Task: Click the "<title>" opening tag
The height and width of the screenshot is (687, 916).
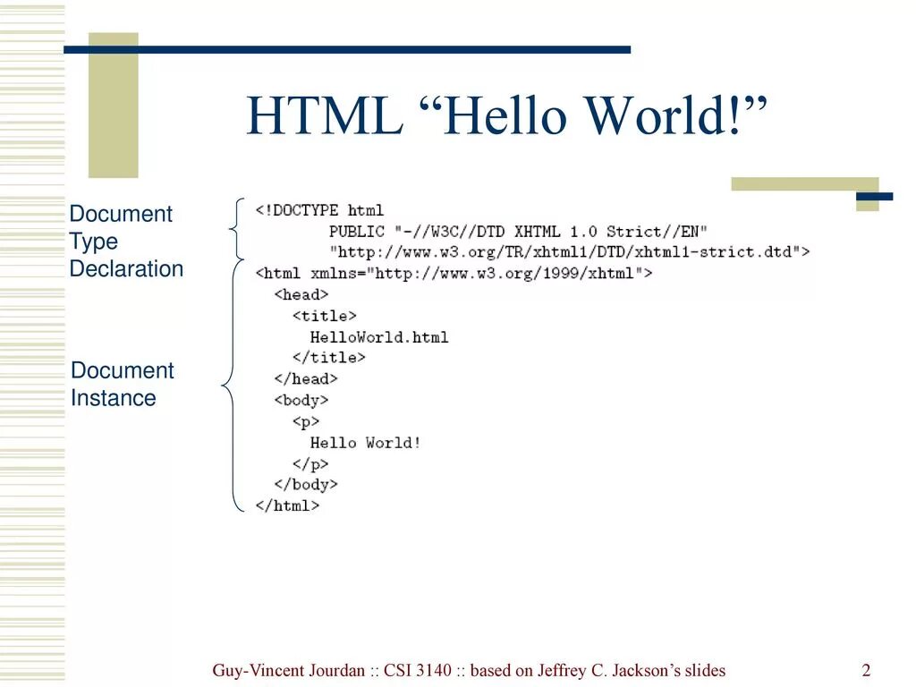Action: pyautogui.click(x=324, y=316)
